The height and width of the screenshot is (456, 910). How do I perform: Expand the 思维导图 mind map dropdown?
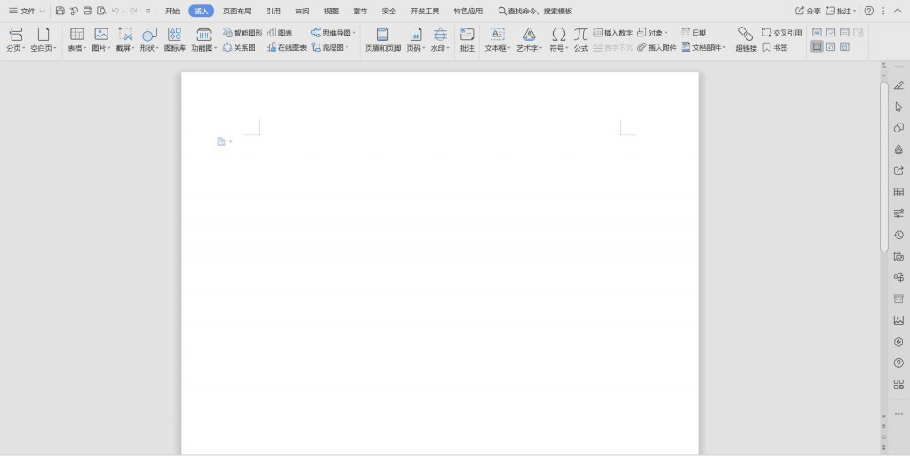(333, 33)
